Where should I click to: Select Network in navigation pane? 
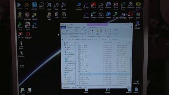point(67,73)
